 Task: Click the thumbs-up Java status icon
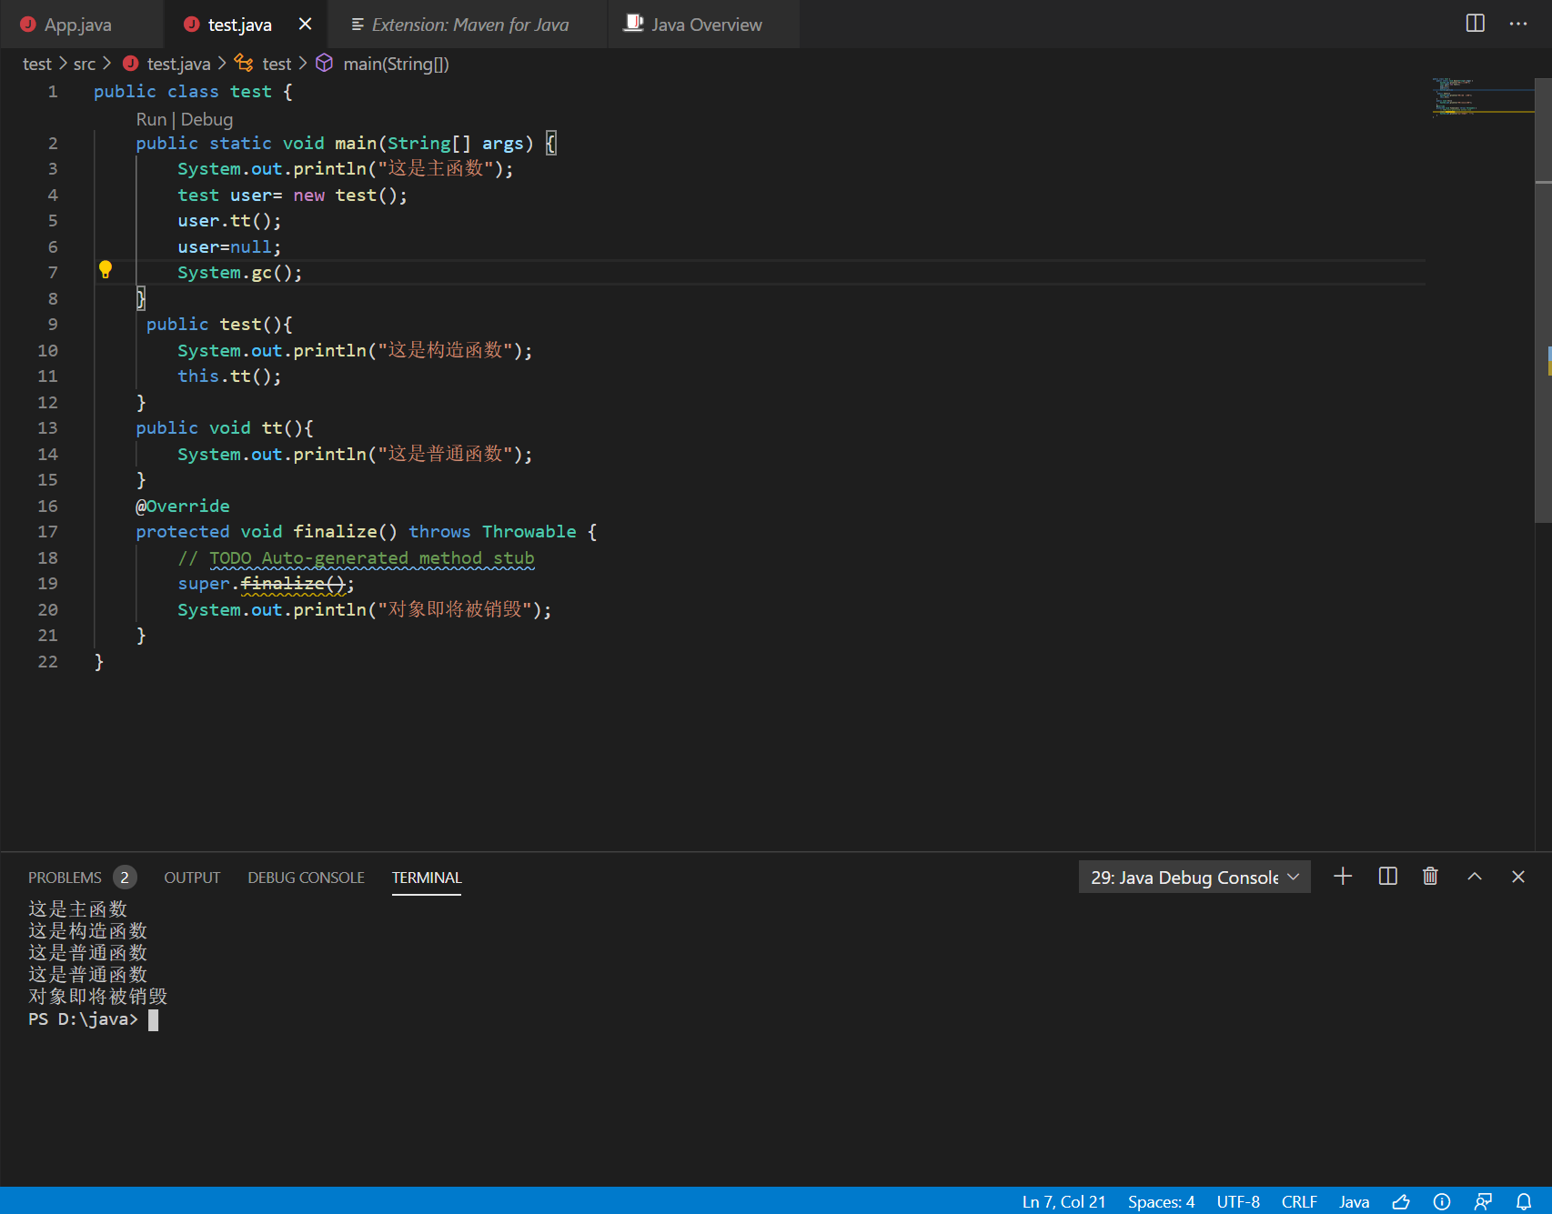(1401, 1201)
